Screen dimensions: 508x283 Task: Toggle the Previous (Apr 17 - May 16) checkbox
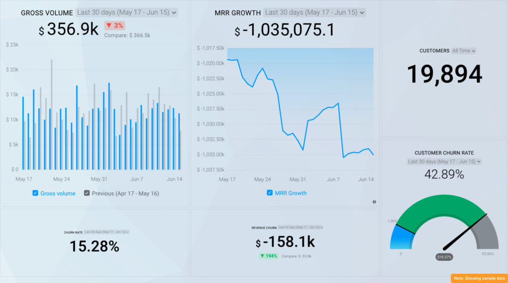tap(87, 193)
